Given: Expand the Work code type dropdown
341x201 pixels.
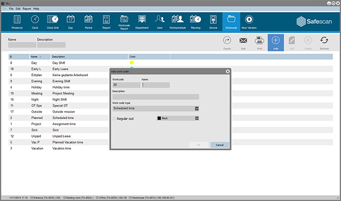Looking at the screenshot, I should (x=197, y=108).
